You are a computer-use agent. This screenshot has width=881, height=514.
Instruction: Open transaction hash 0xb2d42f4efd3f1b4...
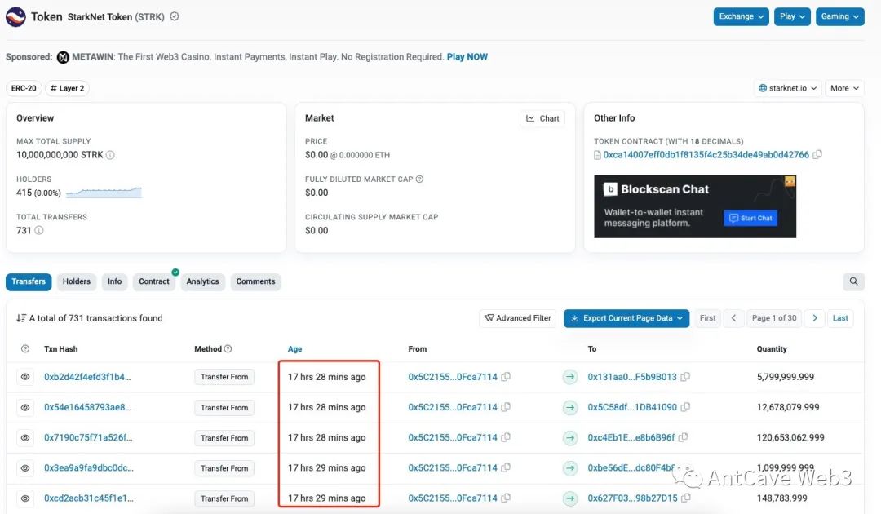click(87, 377)
